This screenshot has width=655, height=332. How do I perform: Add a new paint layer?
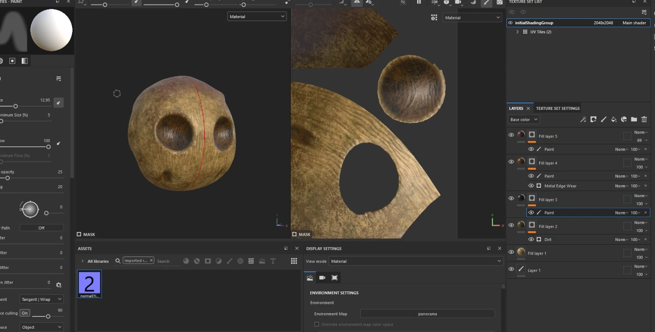603,119
